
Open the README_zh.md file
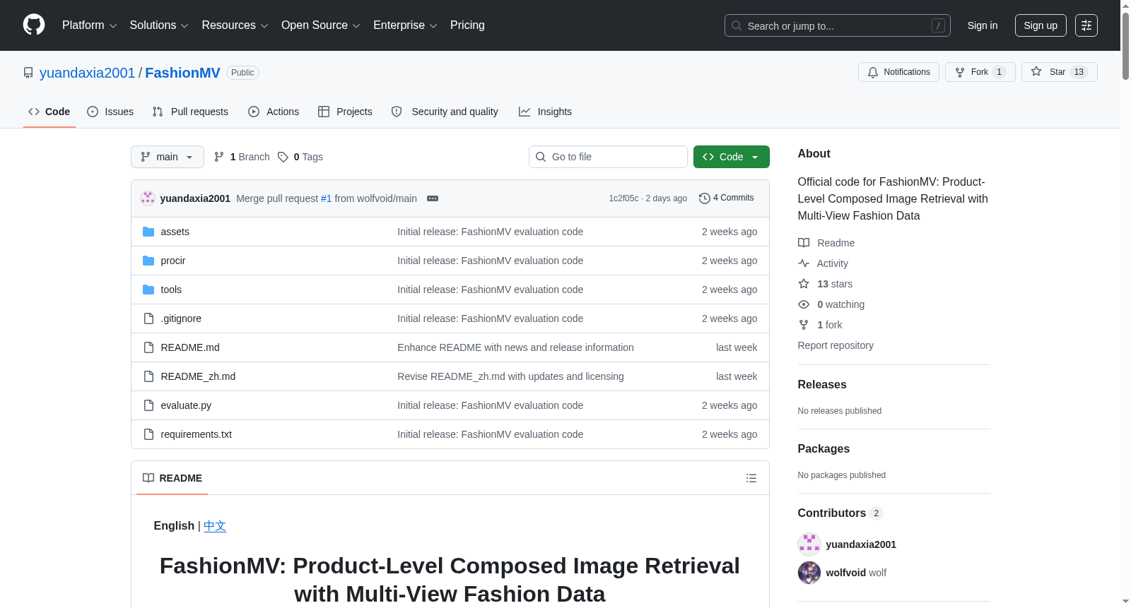(x=198, y=376)
